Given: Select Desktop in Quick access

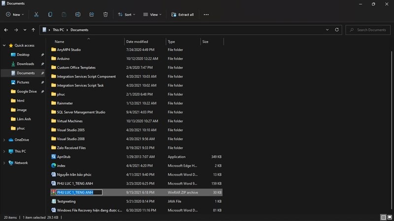Looking at the screenshot, I should pyautogui.click(x=23, y=55).
